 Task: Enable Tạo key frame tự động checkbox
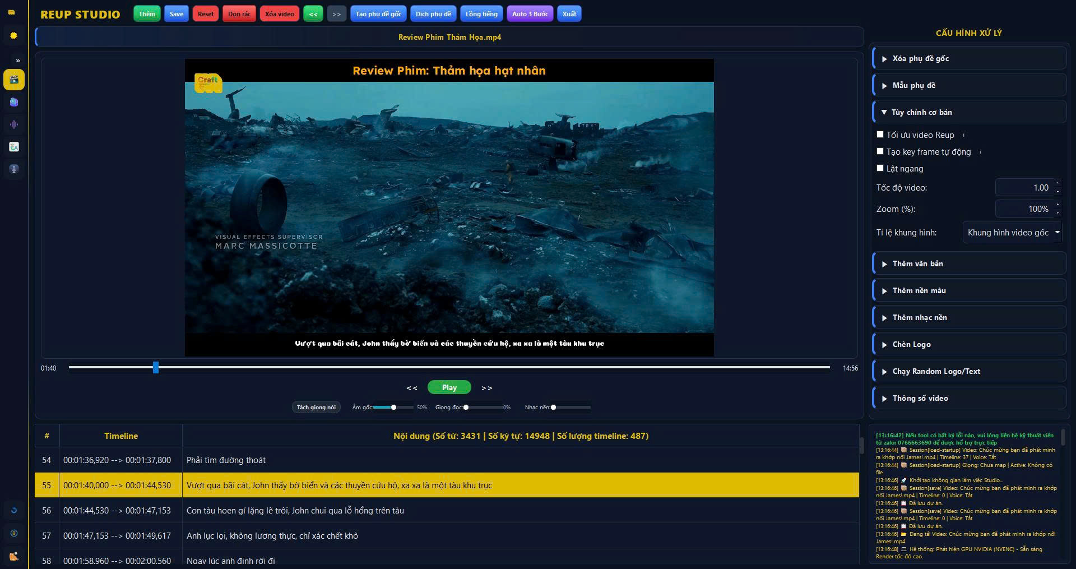pyautogui.click(x=880, y=151)
